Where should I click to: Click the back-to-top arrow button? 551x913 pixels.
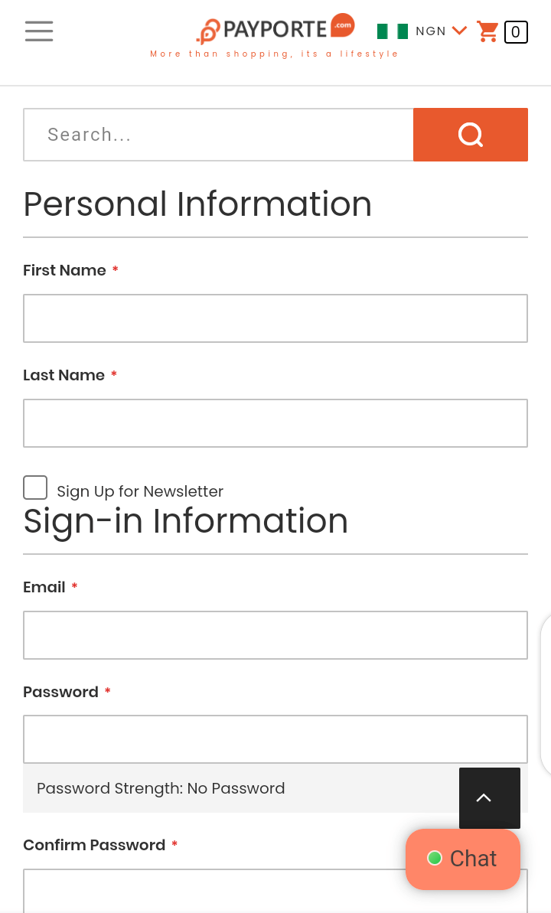(x=489, y=798)
